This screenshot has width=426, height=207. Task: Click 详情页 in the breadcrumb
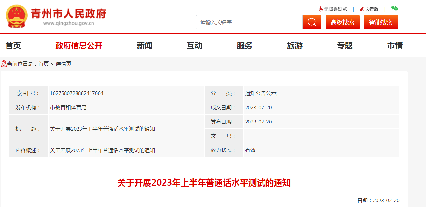(x=64, y=64)
